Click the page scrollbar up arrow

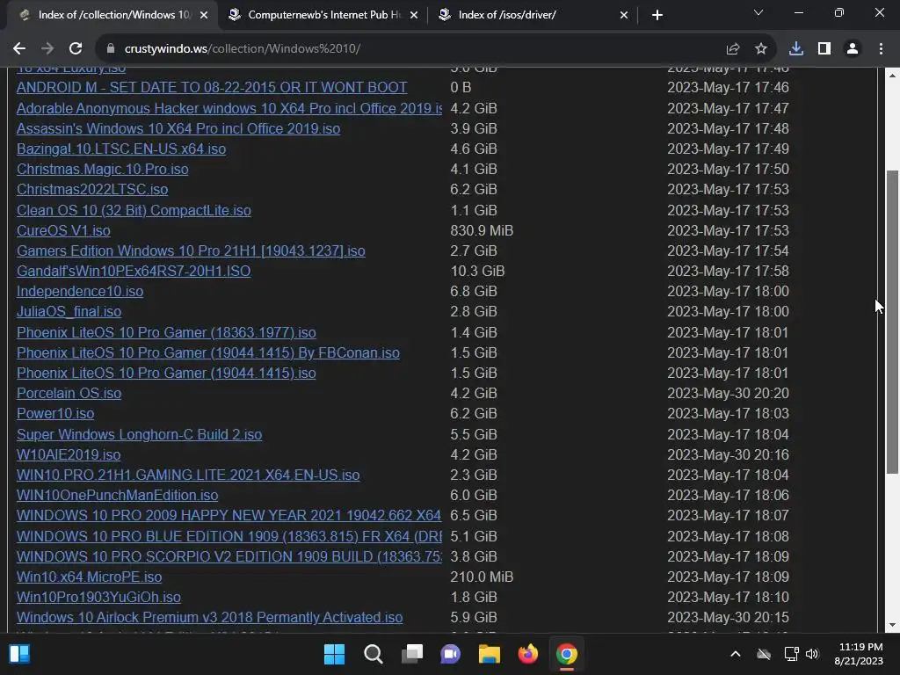(893, 76)
